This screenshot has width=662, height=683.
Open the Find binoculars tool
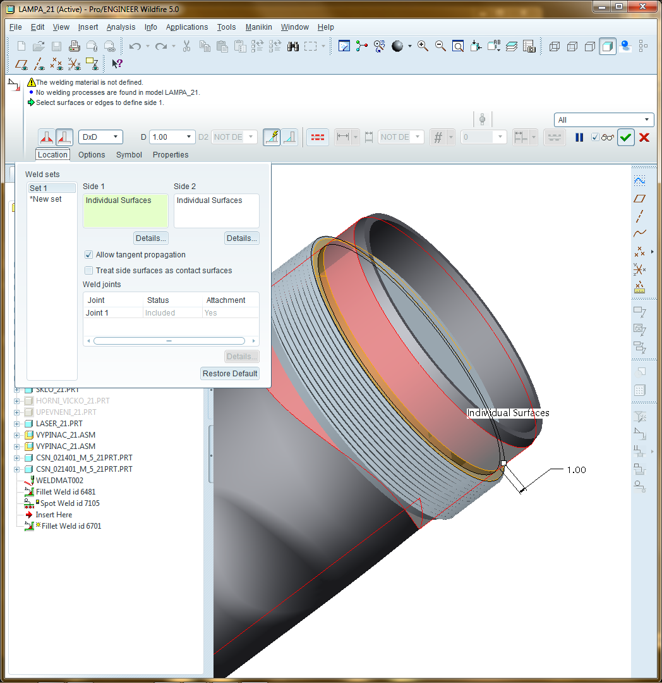pos(293,46)
